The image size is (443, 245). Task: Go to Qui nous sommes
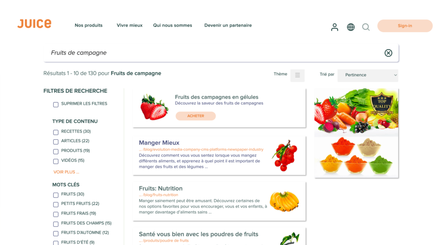coord(173,25)
